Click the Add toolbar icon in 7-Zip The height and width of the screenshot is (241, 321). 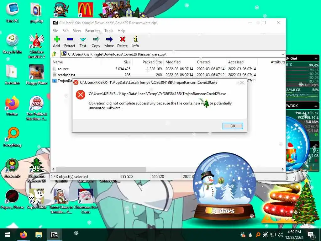56,42
